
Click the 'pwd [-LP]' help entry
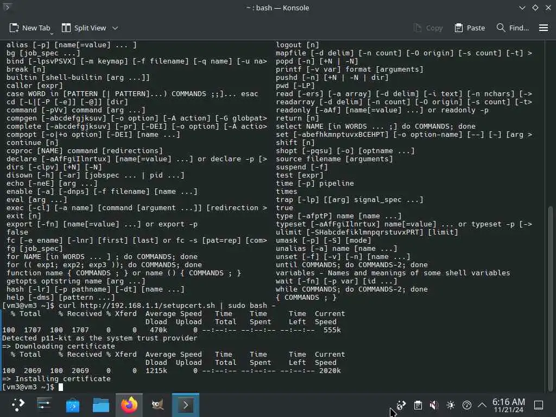(x=295, y=85)
